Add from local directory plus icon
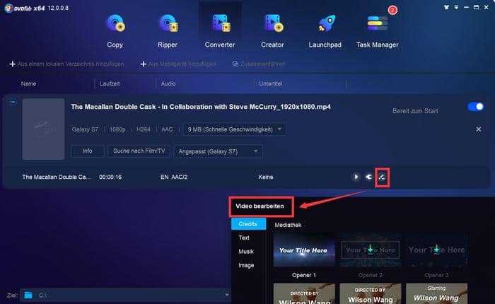Viewport: 495px width, 304px height. 12,64
